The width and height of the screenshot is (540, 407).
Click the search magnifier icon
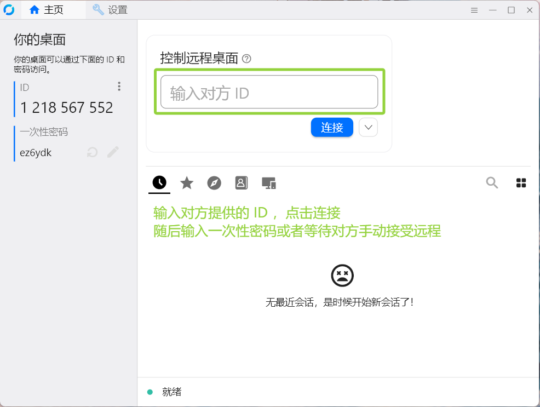pos(492,183)
